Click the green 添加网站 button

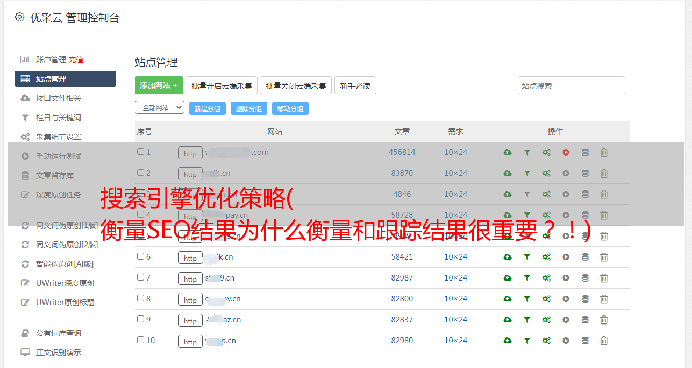click(159, 85)
